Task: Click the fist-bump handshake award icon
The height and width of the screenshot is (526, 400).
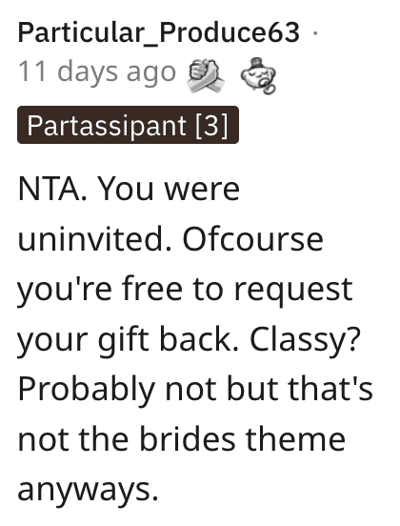Action: 205,76
